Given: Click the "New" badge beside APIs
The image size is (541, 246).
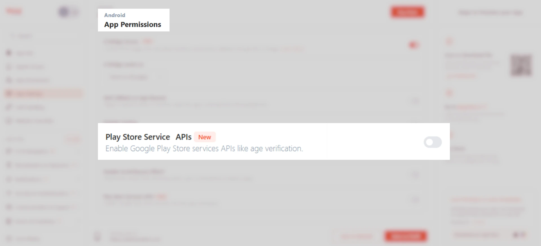Looking at the screenshot, I should pyautogui.click(x=204, y=137).
